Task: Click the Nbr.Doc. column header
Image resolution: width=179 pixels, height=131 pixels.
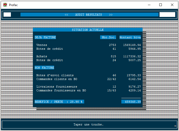Action: click(109, 37)
